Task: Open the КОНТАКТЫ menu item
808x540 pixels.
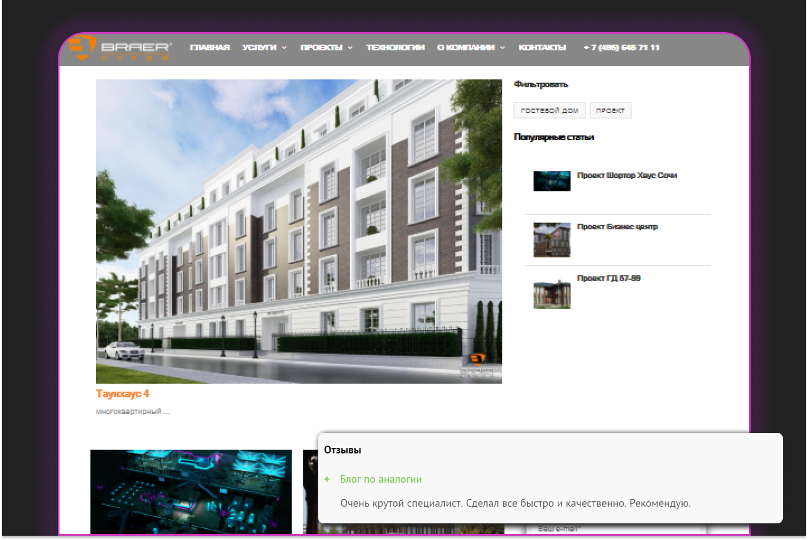Action: tap(542, 48)
